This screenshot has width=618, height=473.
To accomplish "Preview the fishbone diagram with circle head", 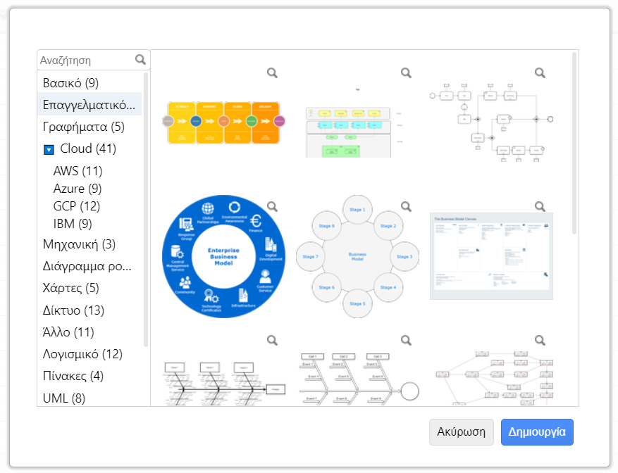I will tap(406, 340).
